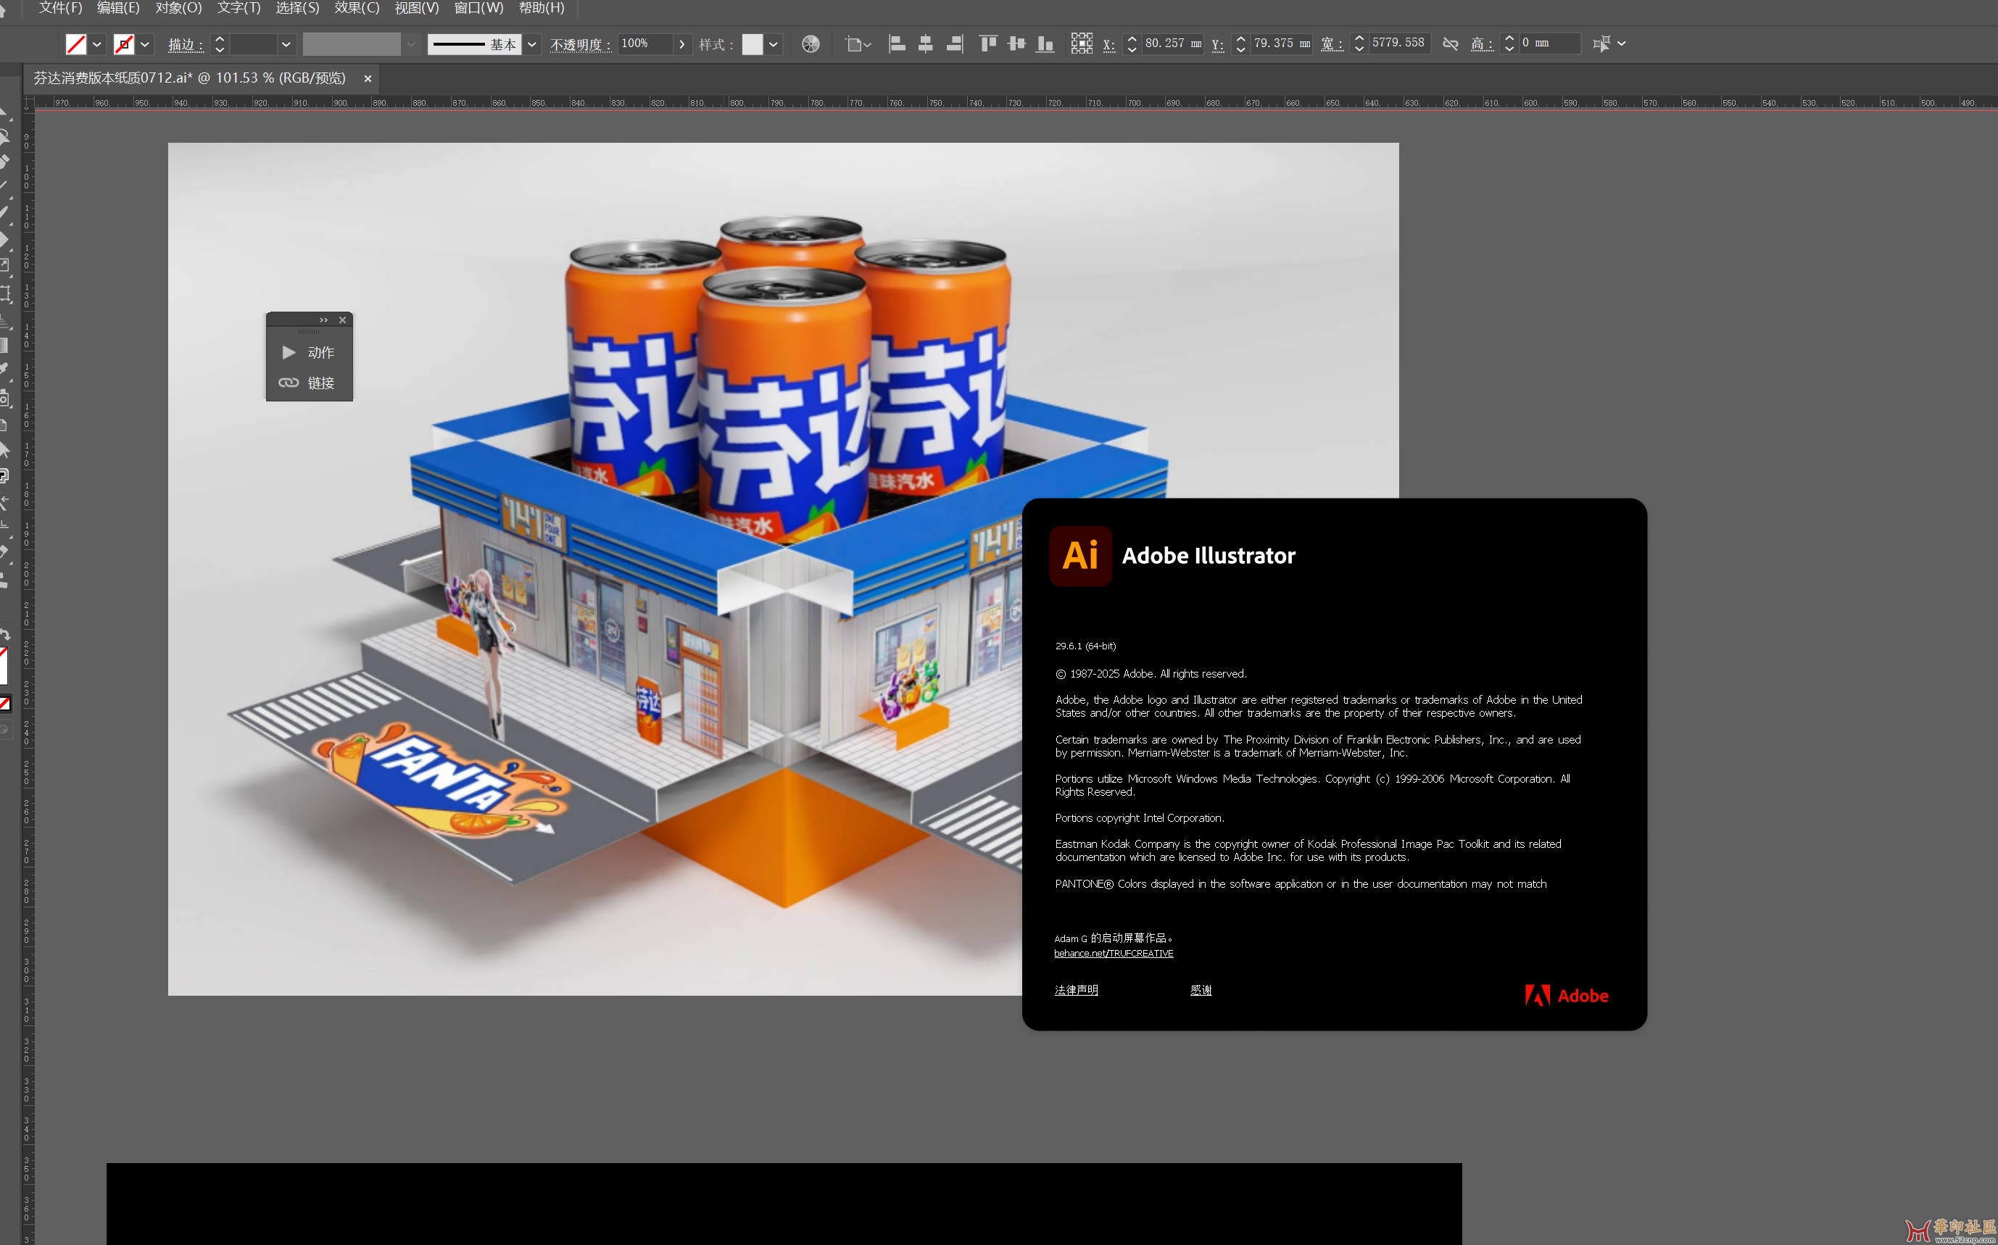The width and height of the screenshot is (1998, 1245).
Task: Click the vertical align center icon
Action: pyautogui.click(x=1017, y=43)
